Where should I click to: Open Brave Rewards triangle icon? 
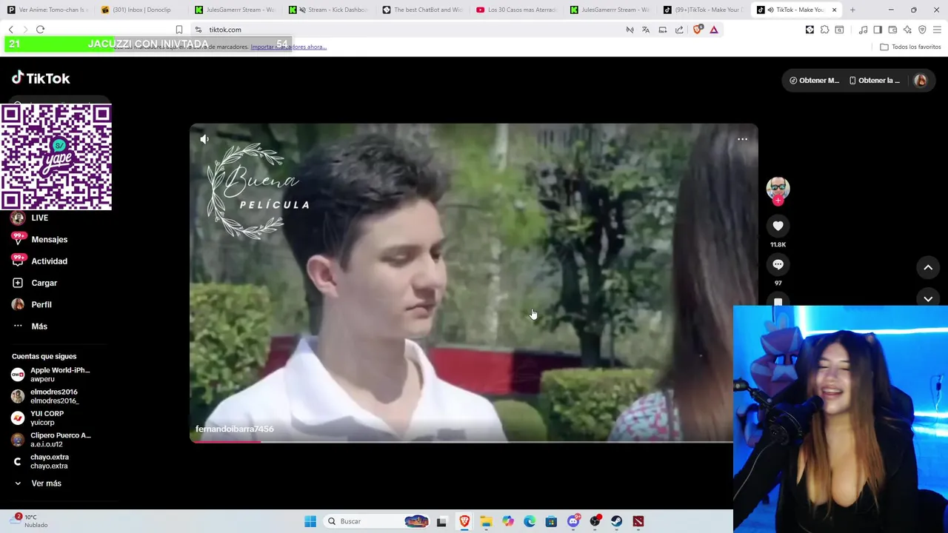(714, 30)
